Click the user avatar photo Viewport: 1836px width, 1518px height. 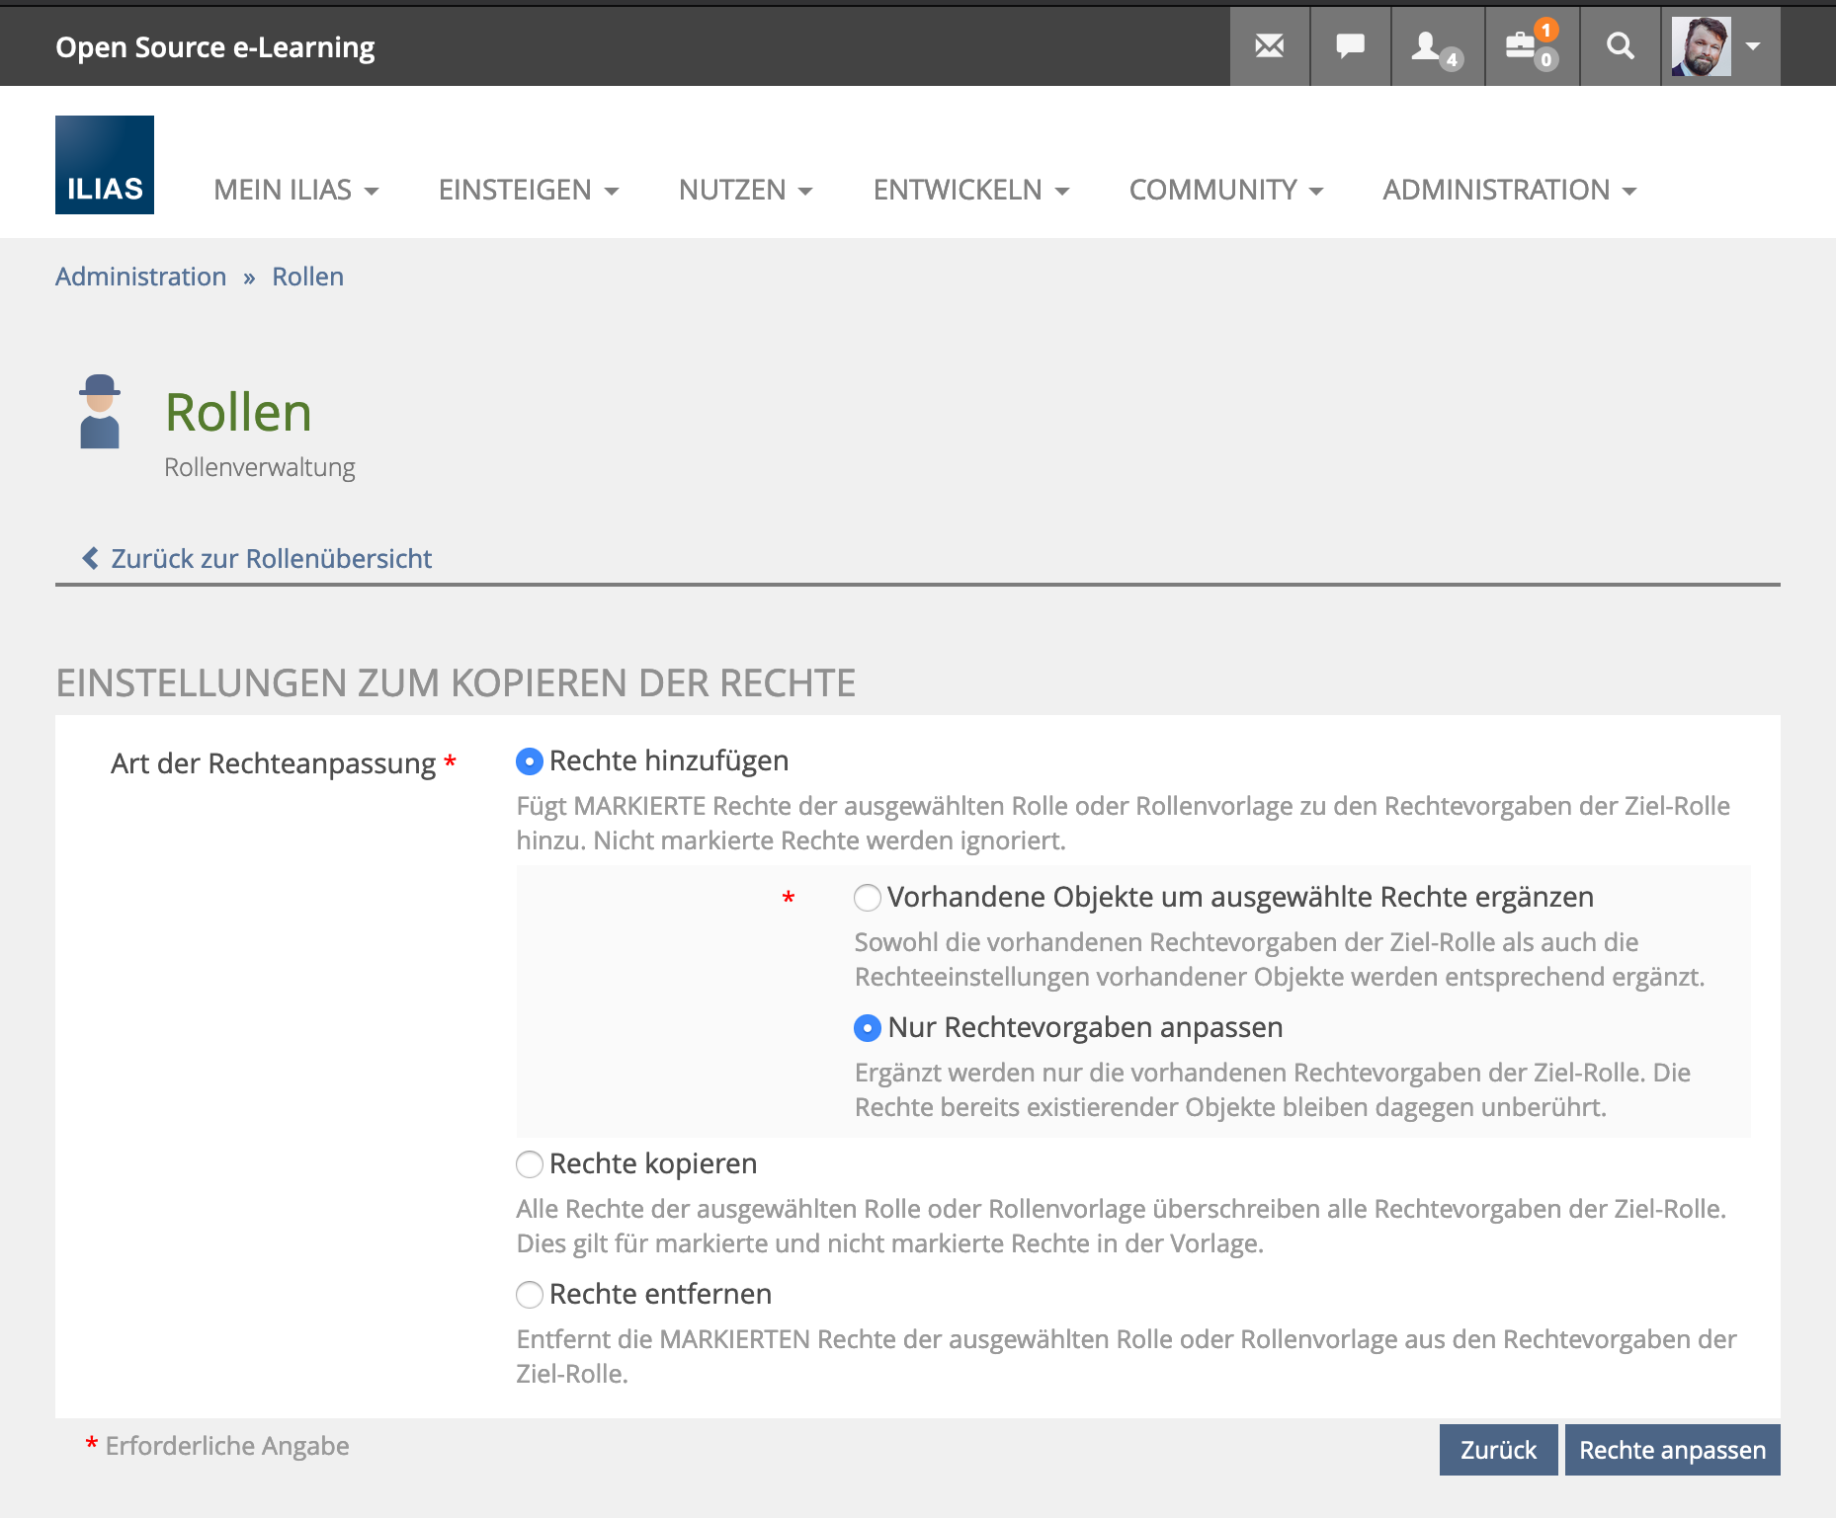[x=1701, y=46]
